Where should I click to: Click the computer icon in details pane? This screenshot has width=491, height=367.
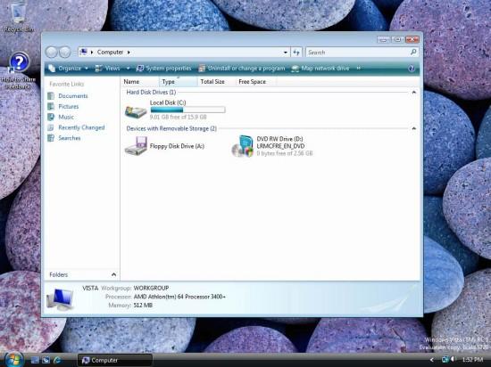point(60,299)
